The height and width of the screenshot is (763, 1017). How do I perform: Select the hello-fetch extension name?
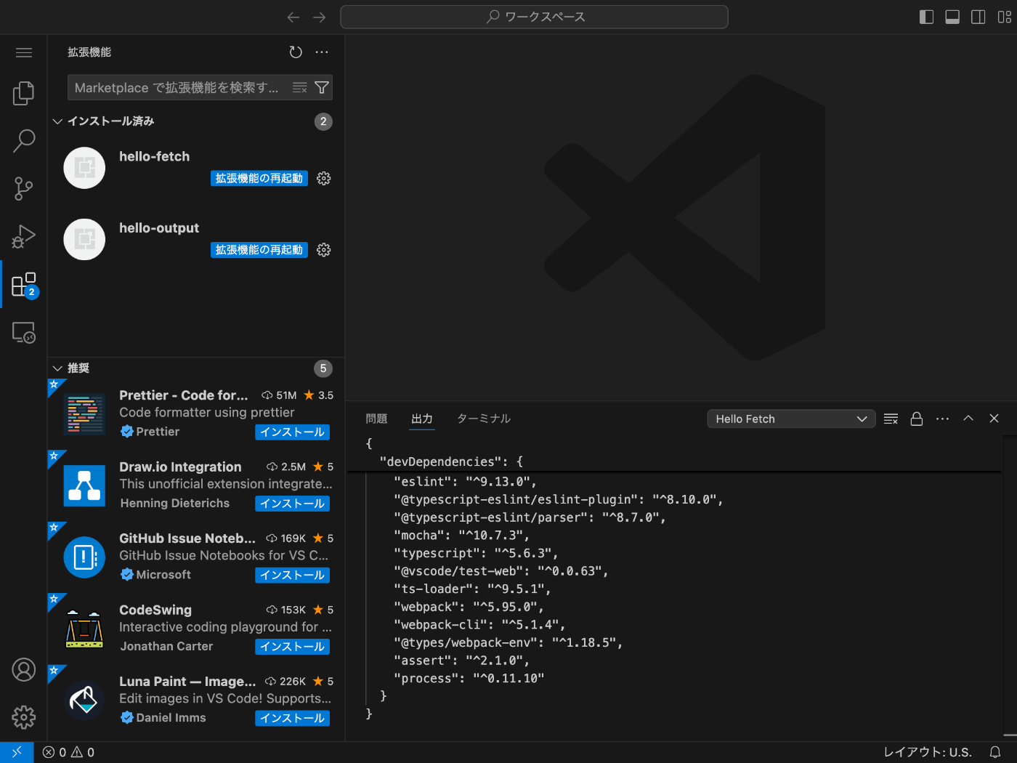click(x=154, y=156)
